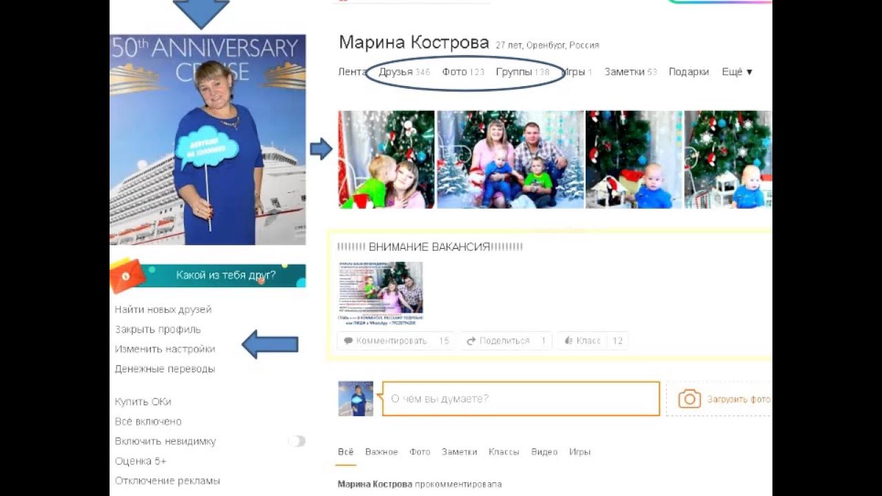
Task: Open the large profile photo
Action: pyautogui.click(x=207, y=140)
